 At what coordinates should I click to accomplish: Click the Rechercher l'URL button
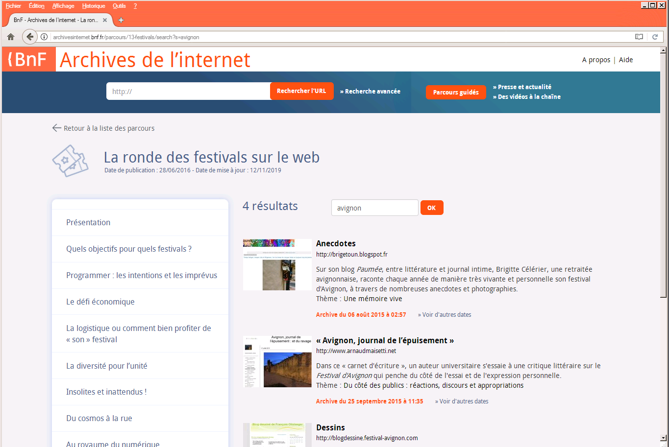[x=301, y=91]
